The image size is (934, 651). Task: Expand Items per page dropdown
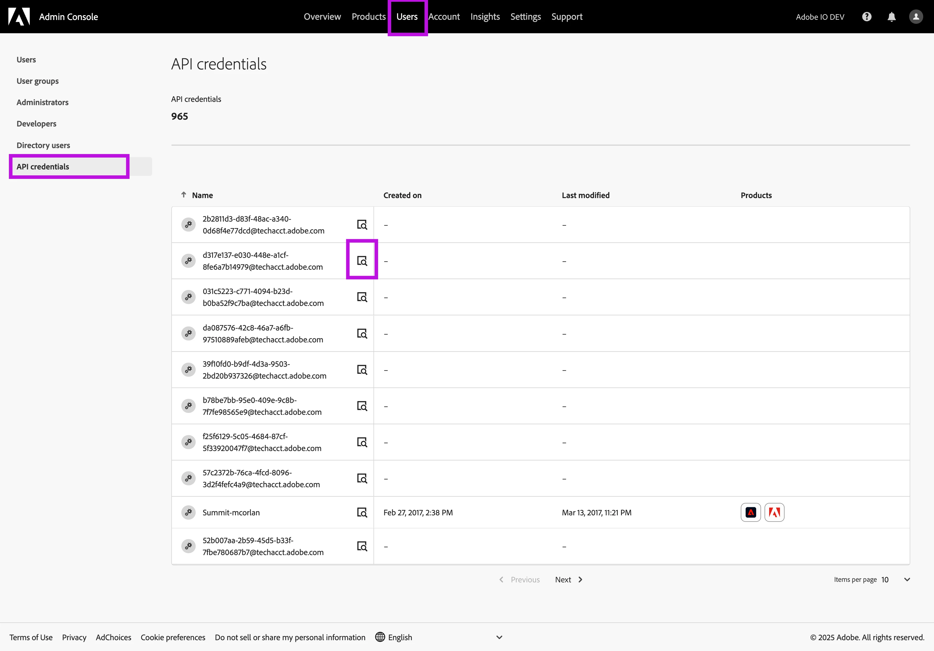[x=907, y=580]
